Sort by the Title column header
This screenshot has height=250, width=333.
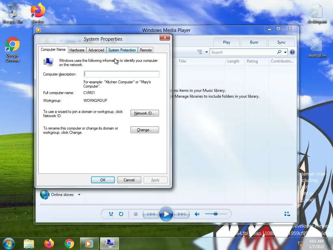coord(182,61)
